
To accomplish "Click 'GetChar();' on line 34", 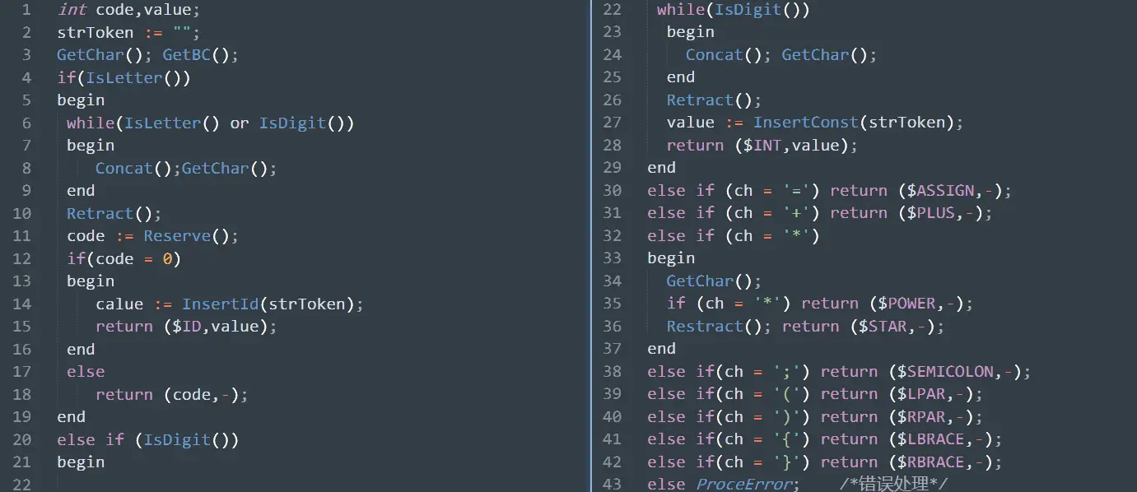I will coord(715,281).
